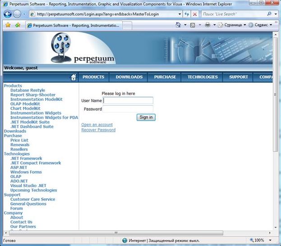Screen dimensions: 281x246
Task: Open the Сервис (Tools) menu
Action: (260, 25)
